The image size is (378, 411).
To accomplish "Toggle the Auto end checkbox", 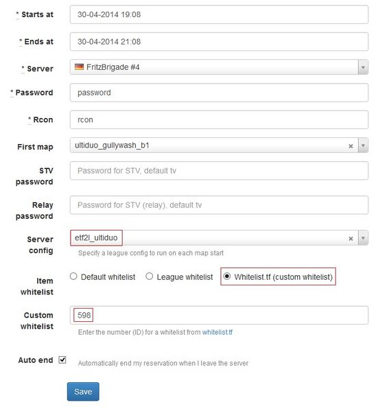I will [x=62, y=360].
